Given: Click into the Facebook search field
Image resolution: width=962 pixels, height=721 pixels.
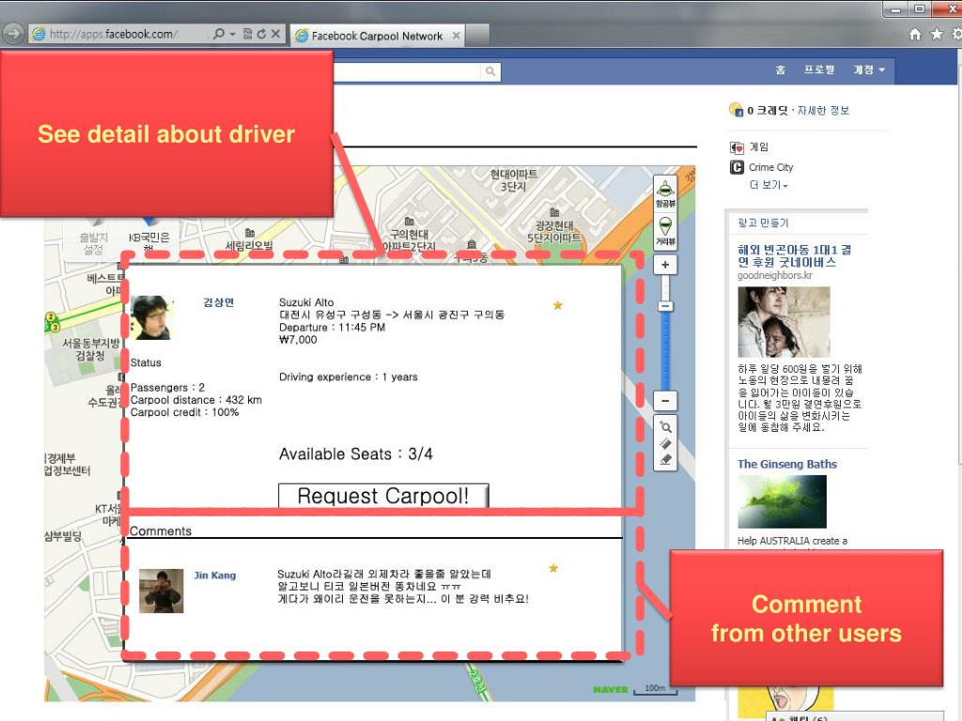Looking at the screenshot, I should coord(408,71).
